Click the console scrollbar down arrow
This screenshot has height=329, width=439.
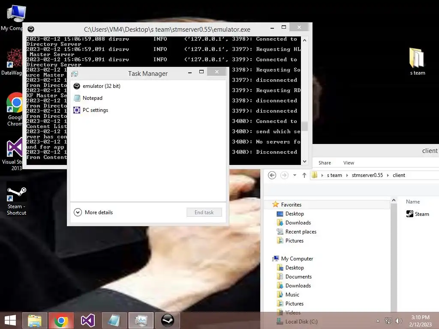coord(305,161)
